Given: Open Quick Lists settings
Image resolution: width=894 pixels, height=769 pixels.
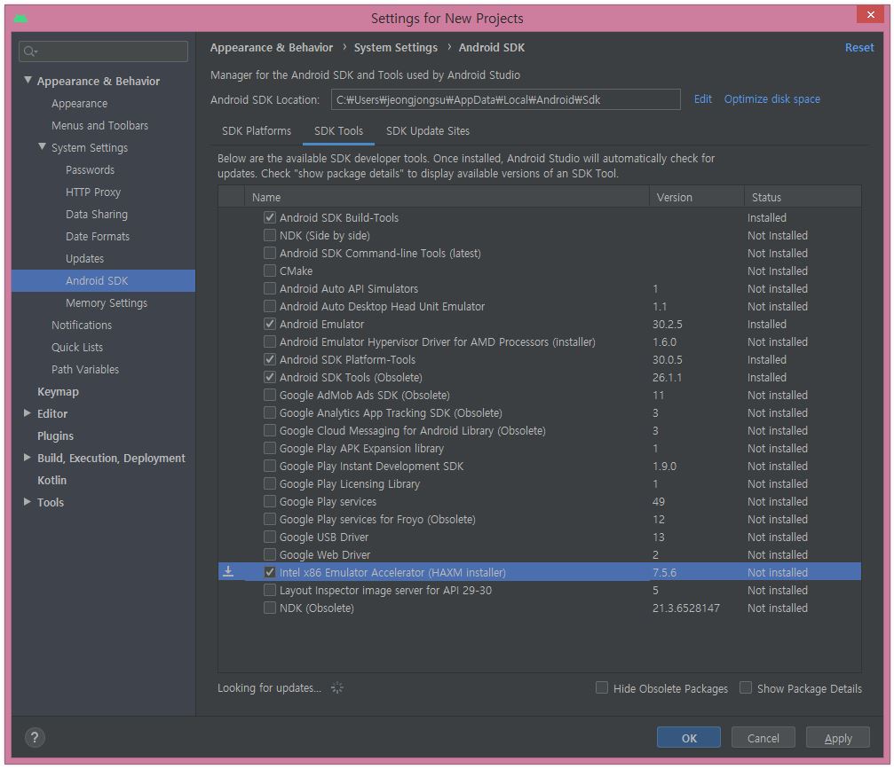Looking at the screenshot, I should click(x=77, y=348).
